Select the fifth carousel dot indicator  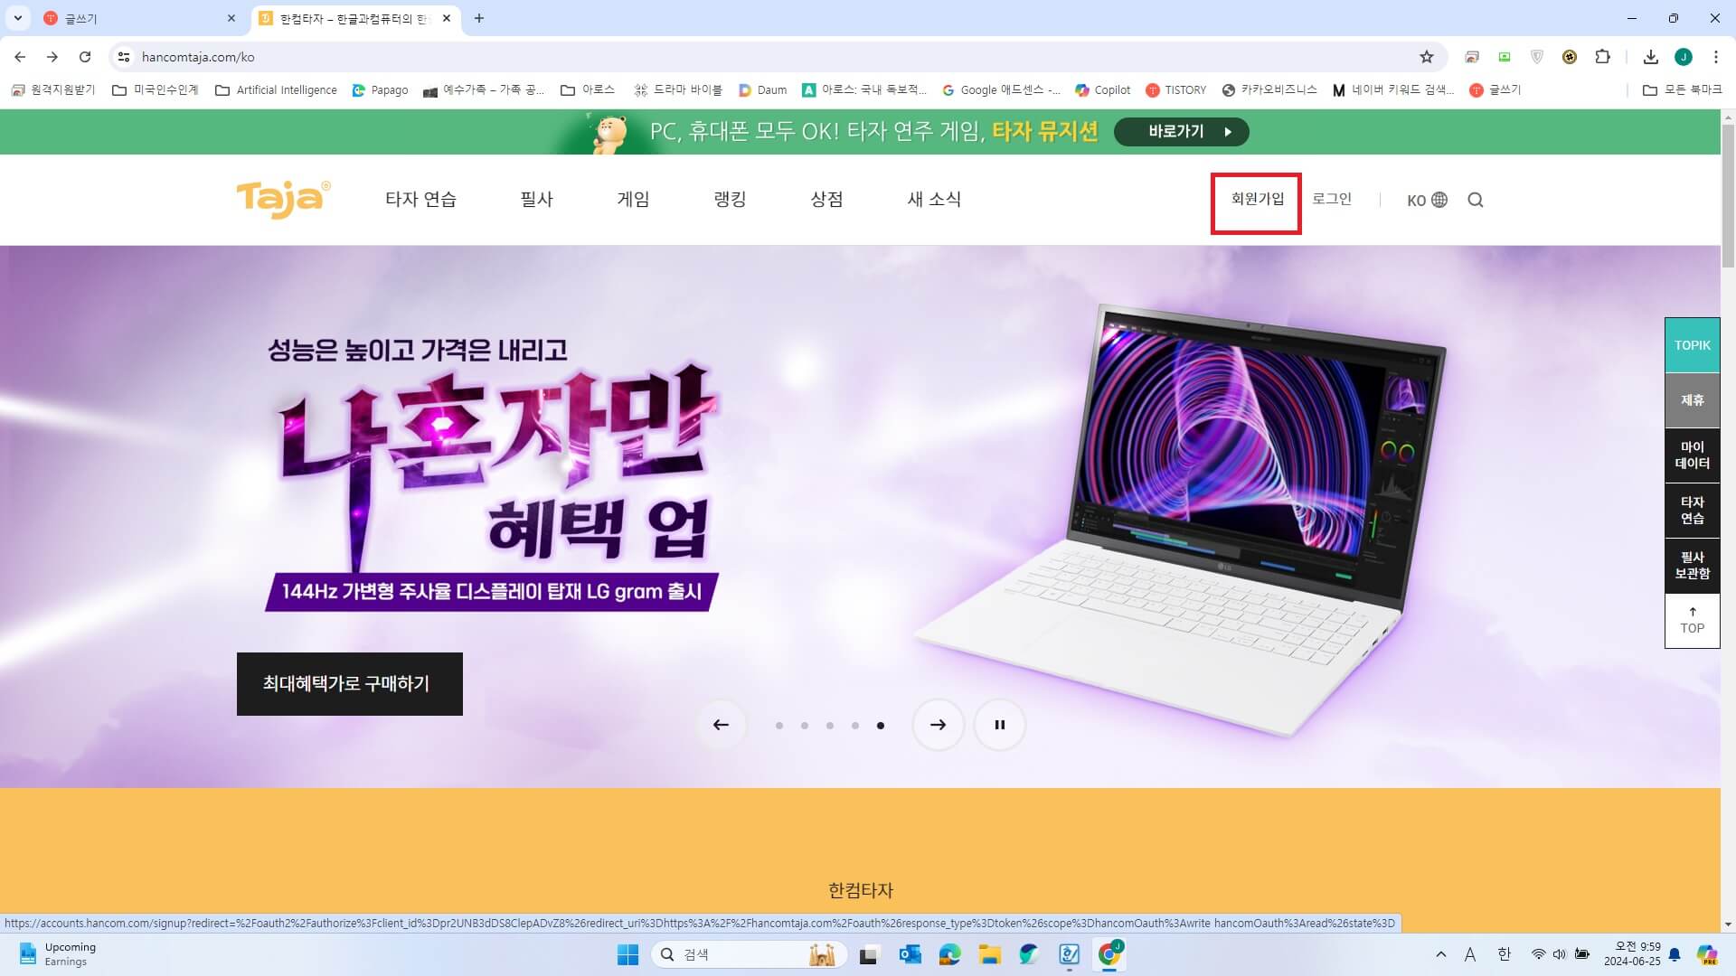coord(880,724)
